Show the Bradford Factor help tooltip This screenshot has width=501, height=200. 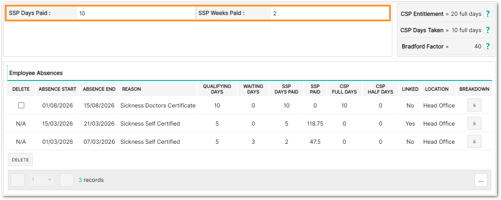coord(487,46)
